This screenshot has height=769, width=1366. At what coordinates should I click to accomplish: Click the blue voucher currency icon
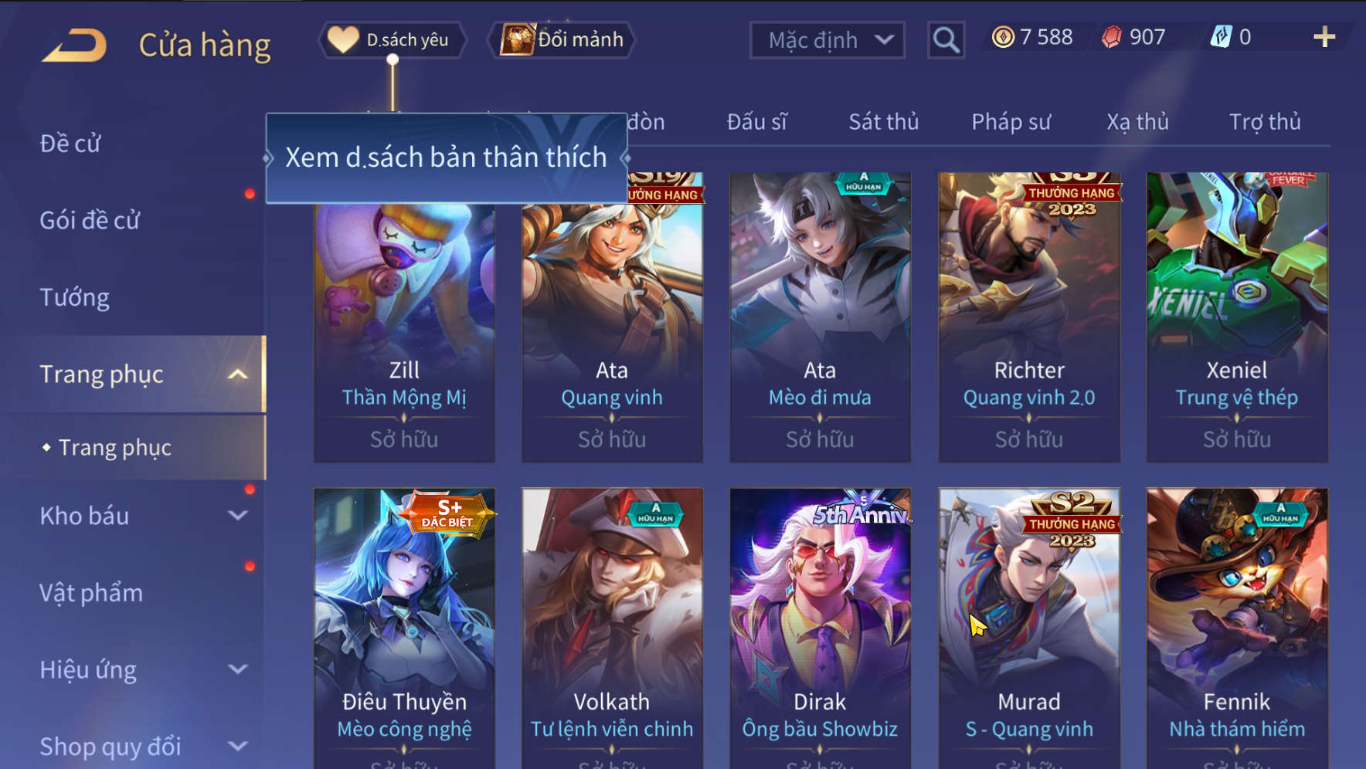1221,36
